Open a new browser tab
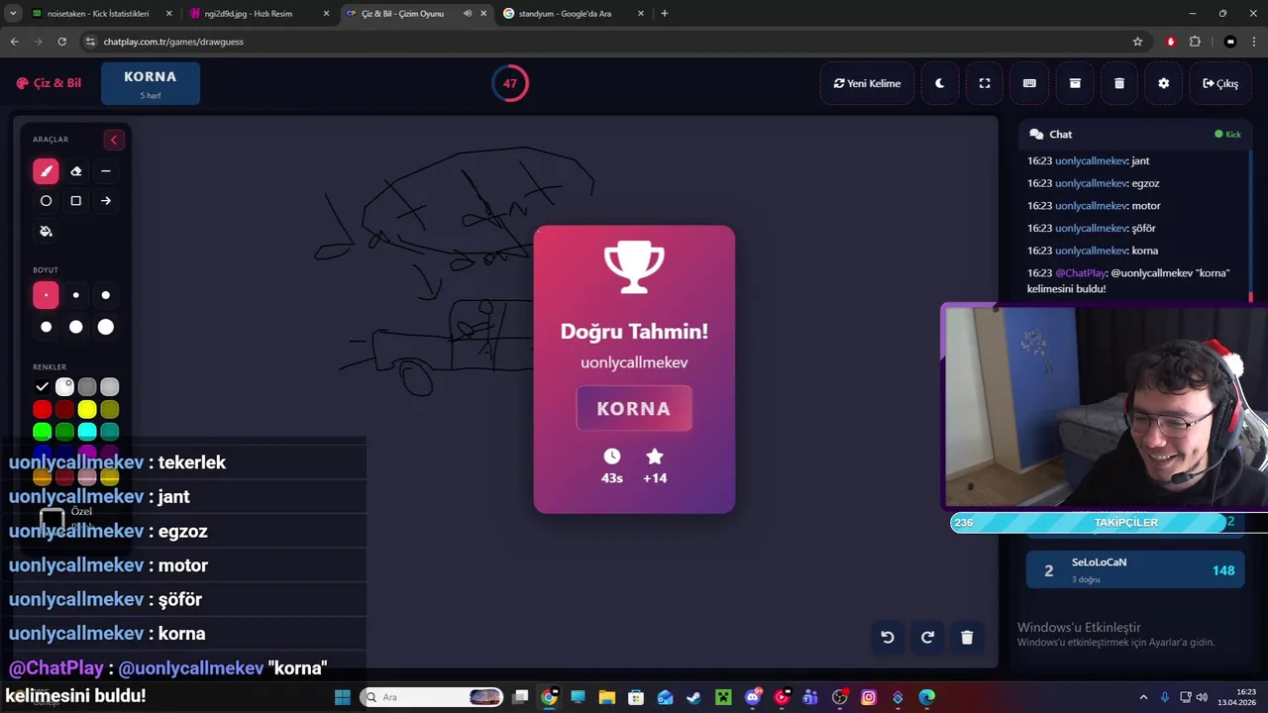Viewport: 1268px width, 713px height. [x=664, y=14]
